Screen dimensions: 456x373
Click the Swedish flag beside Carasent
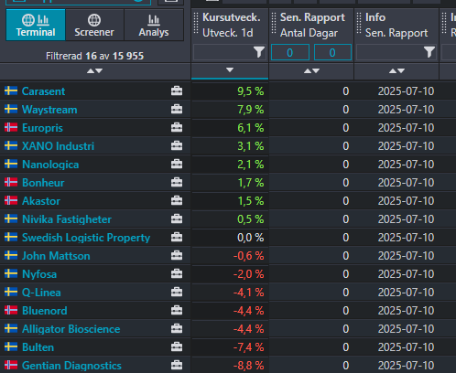(x=11, y=91)
